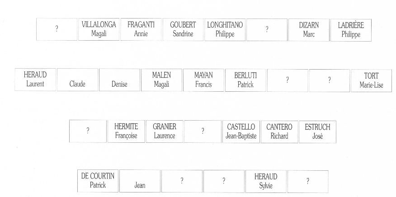Click the LADRIÈRE Philippe box
The image size is (396, 197).
coord(351,30)
